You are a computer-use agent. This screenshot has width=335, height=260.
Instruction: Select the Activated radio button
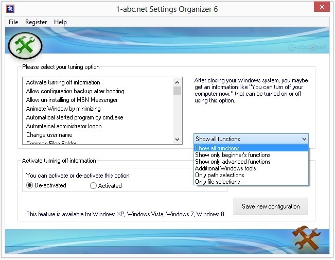click(x=93, y=185)
